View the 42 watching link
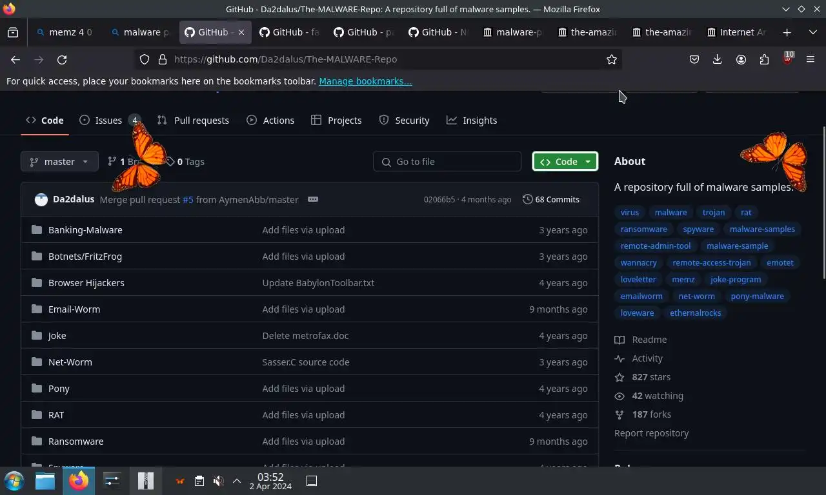The width and height of the screenshot is (826, 495). point(649,396)
